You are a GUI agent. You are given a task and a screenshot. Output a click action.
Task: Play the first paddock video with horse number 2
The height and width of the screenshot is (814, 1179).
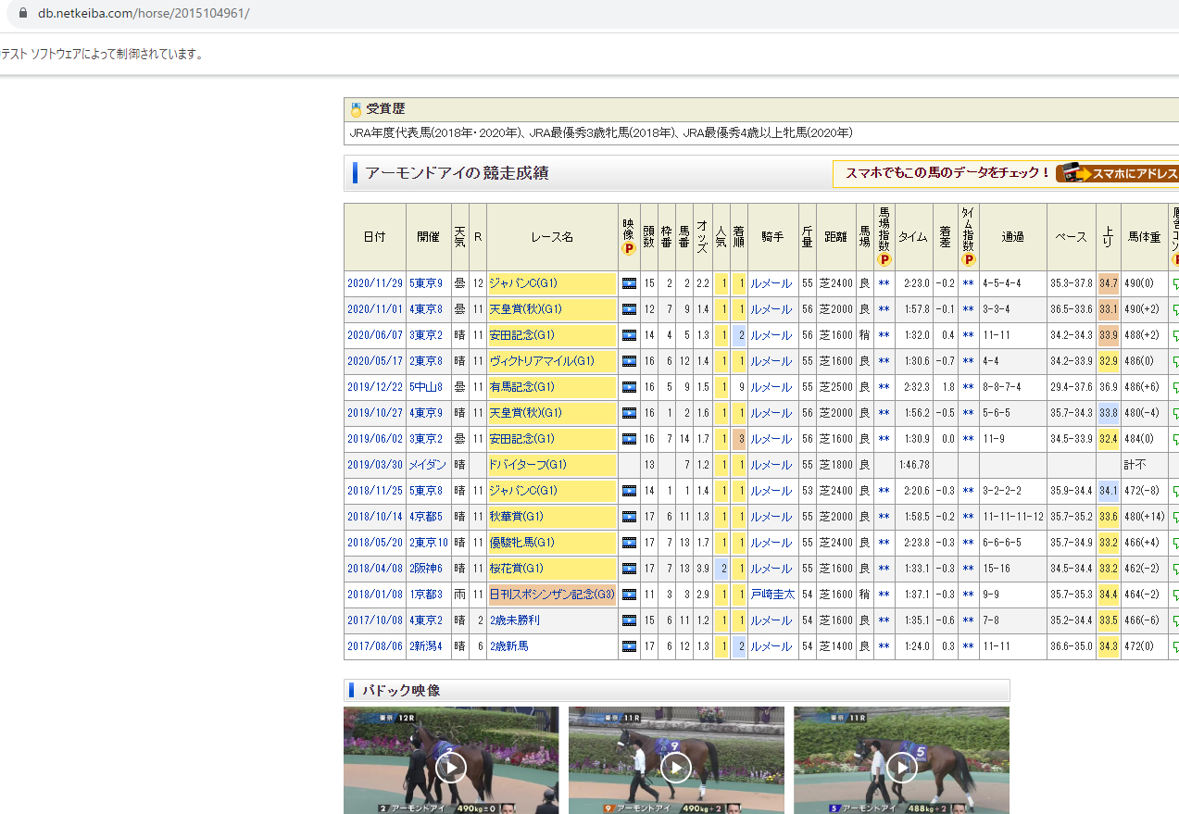pos(451,767)
